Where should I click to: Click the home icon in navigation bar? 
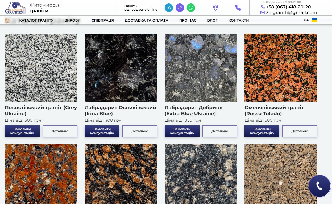(7, 20)
